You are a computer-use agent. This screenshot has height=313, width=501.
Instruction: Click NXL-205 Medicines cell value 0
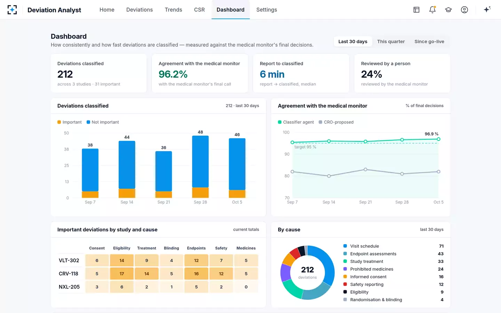point(246,287)
